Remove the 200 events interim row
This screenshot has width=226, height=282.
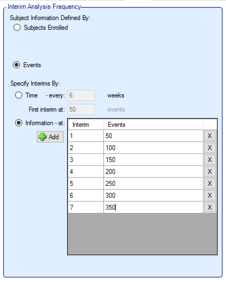coord(210,172)
